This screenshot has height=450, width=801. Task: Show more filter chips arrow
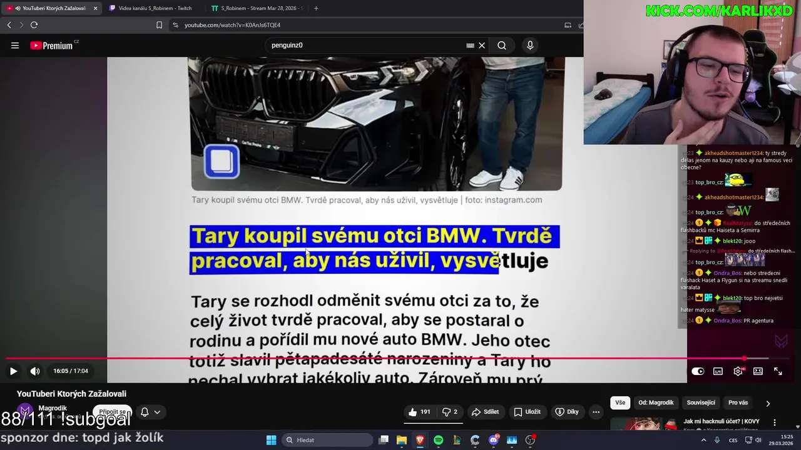click(768, 403)
